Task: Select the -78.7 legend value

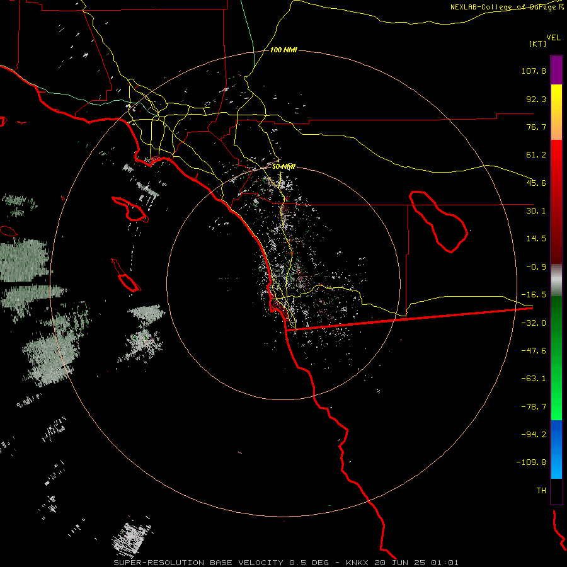Action: coord(534,407)
